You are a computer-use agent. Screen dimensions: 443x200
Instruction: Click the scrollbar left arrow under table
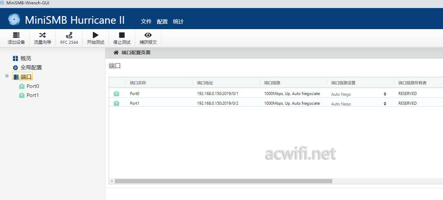(x=112, y=181)
